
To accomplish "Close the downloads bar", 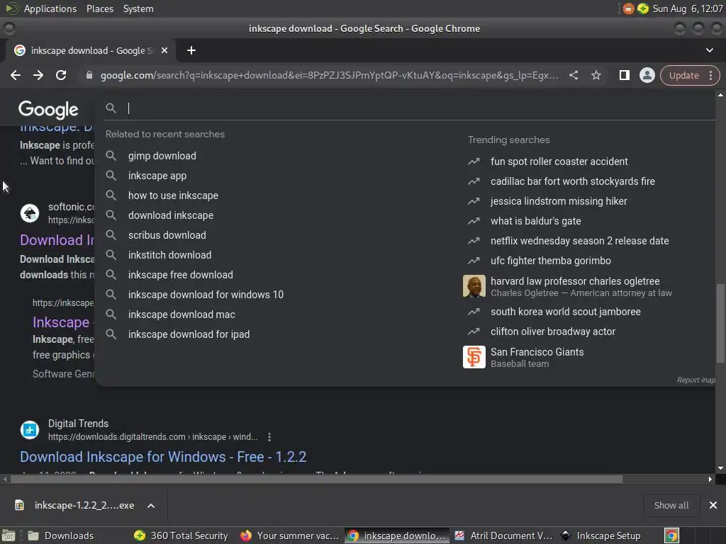I will pos(713,505).
